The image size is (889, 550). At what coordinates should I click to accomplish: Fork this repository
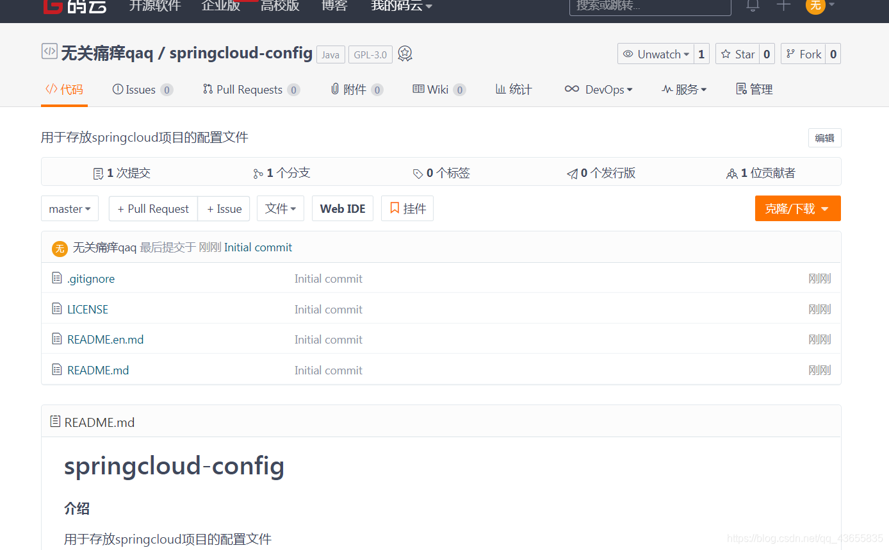click(803, 54)
